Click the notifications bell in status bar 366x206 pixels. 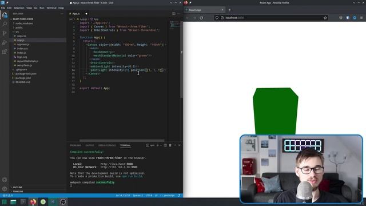(179, 196)
